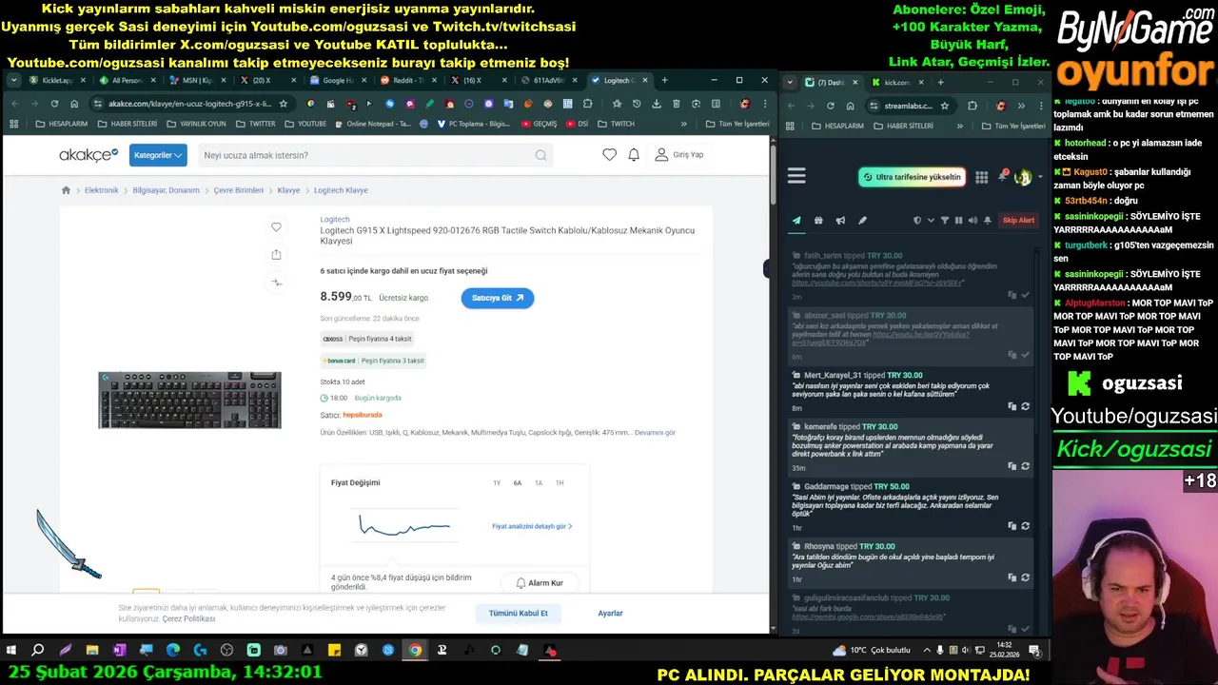Click the shield moderation icon in Streamlabs
Viewport: 1218px width, 685px height.
click(917, 221)
